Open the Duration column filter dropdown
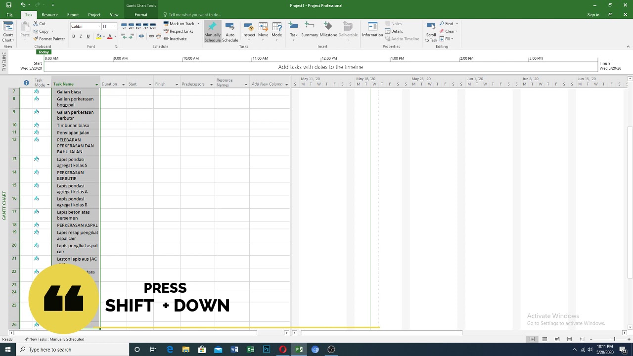This screenshot has height=356, width=633. (123, 85)
